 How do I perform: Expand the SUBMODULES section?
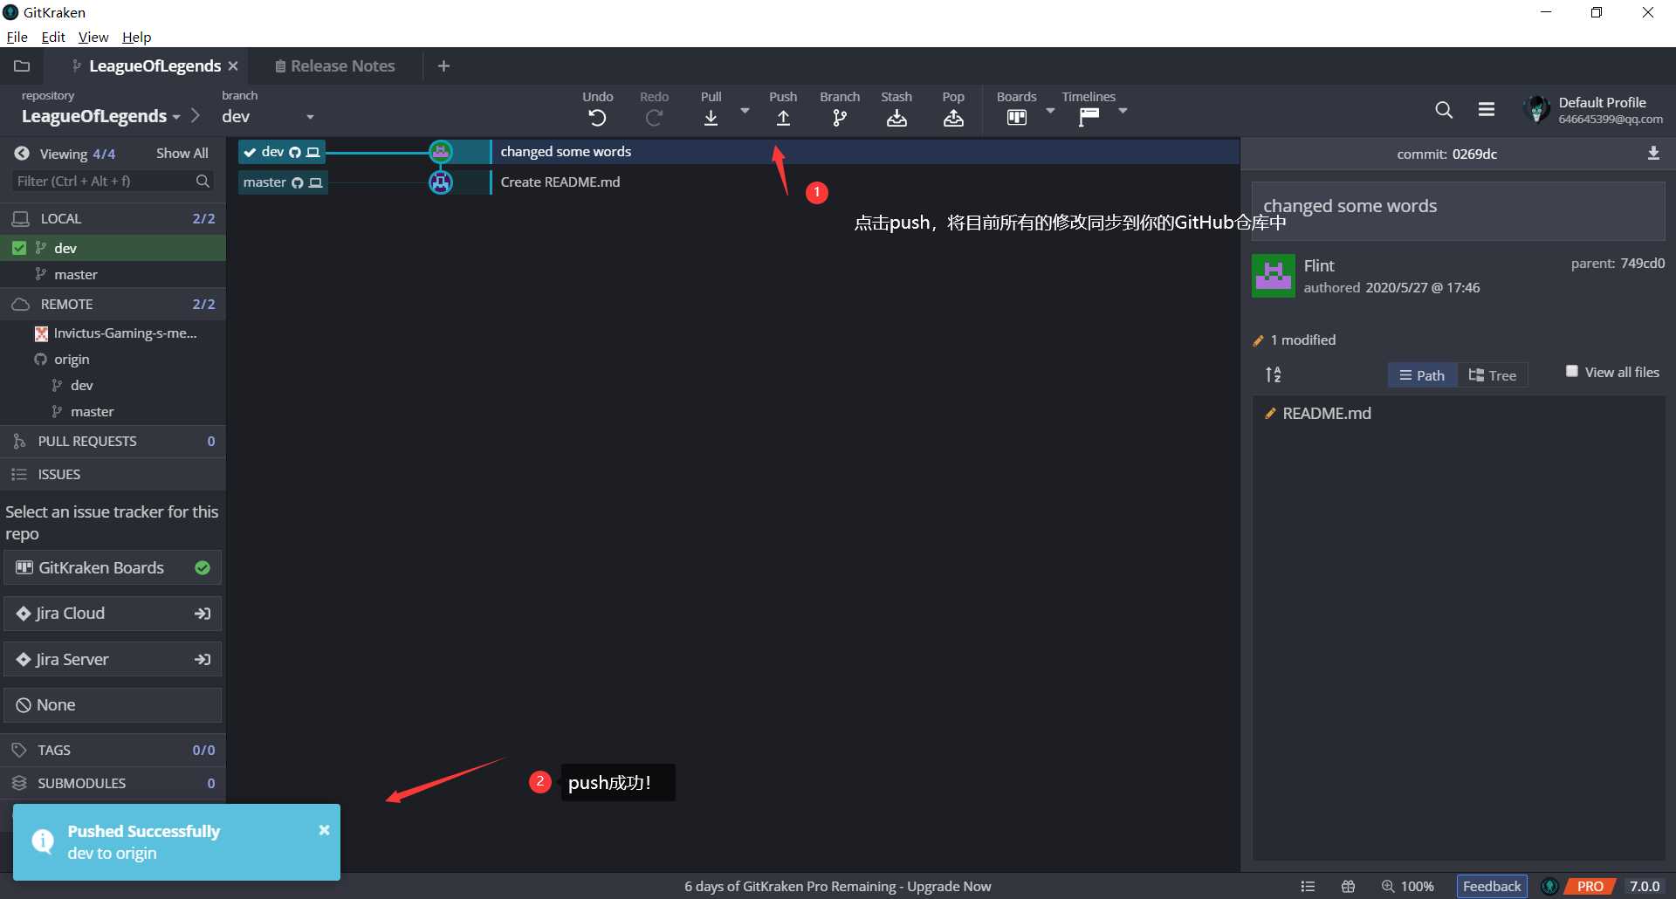pyautogui.click(x=113, y=783)
